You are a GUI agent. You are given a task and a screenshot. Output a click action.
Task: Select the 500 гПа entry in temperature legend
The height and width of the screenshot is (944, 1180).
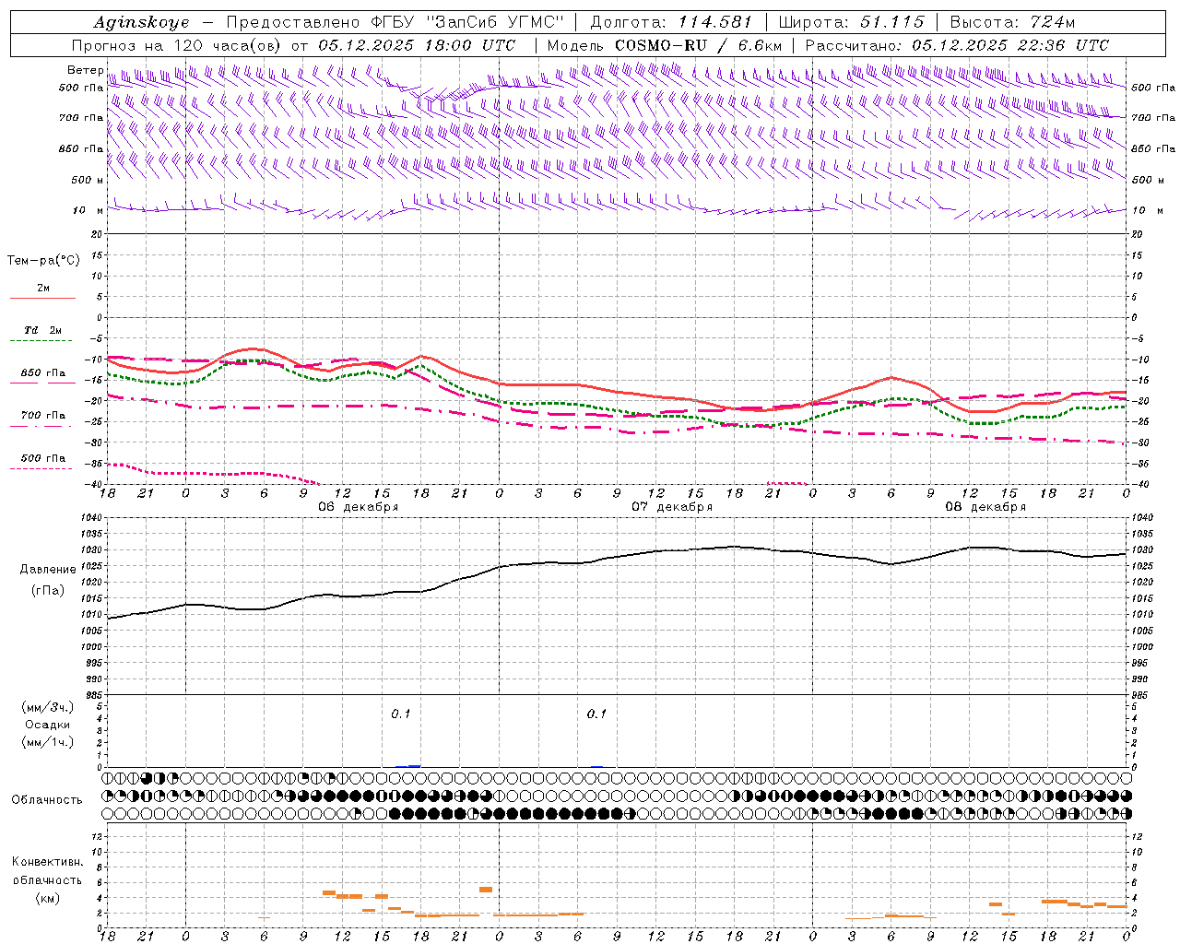tap(42, 458)
